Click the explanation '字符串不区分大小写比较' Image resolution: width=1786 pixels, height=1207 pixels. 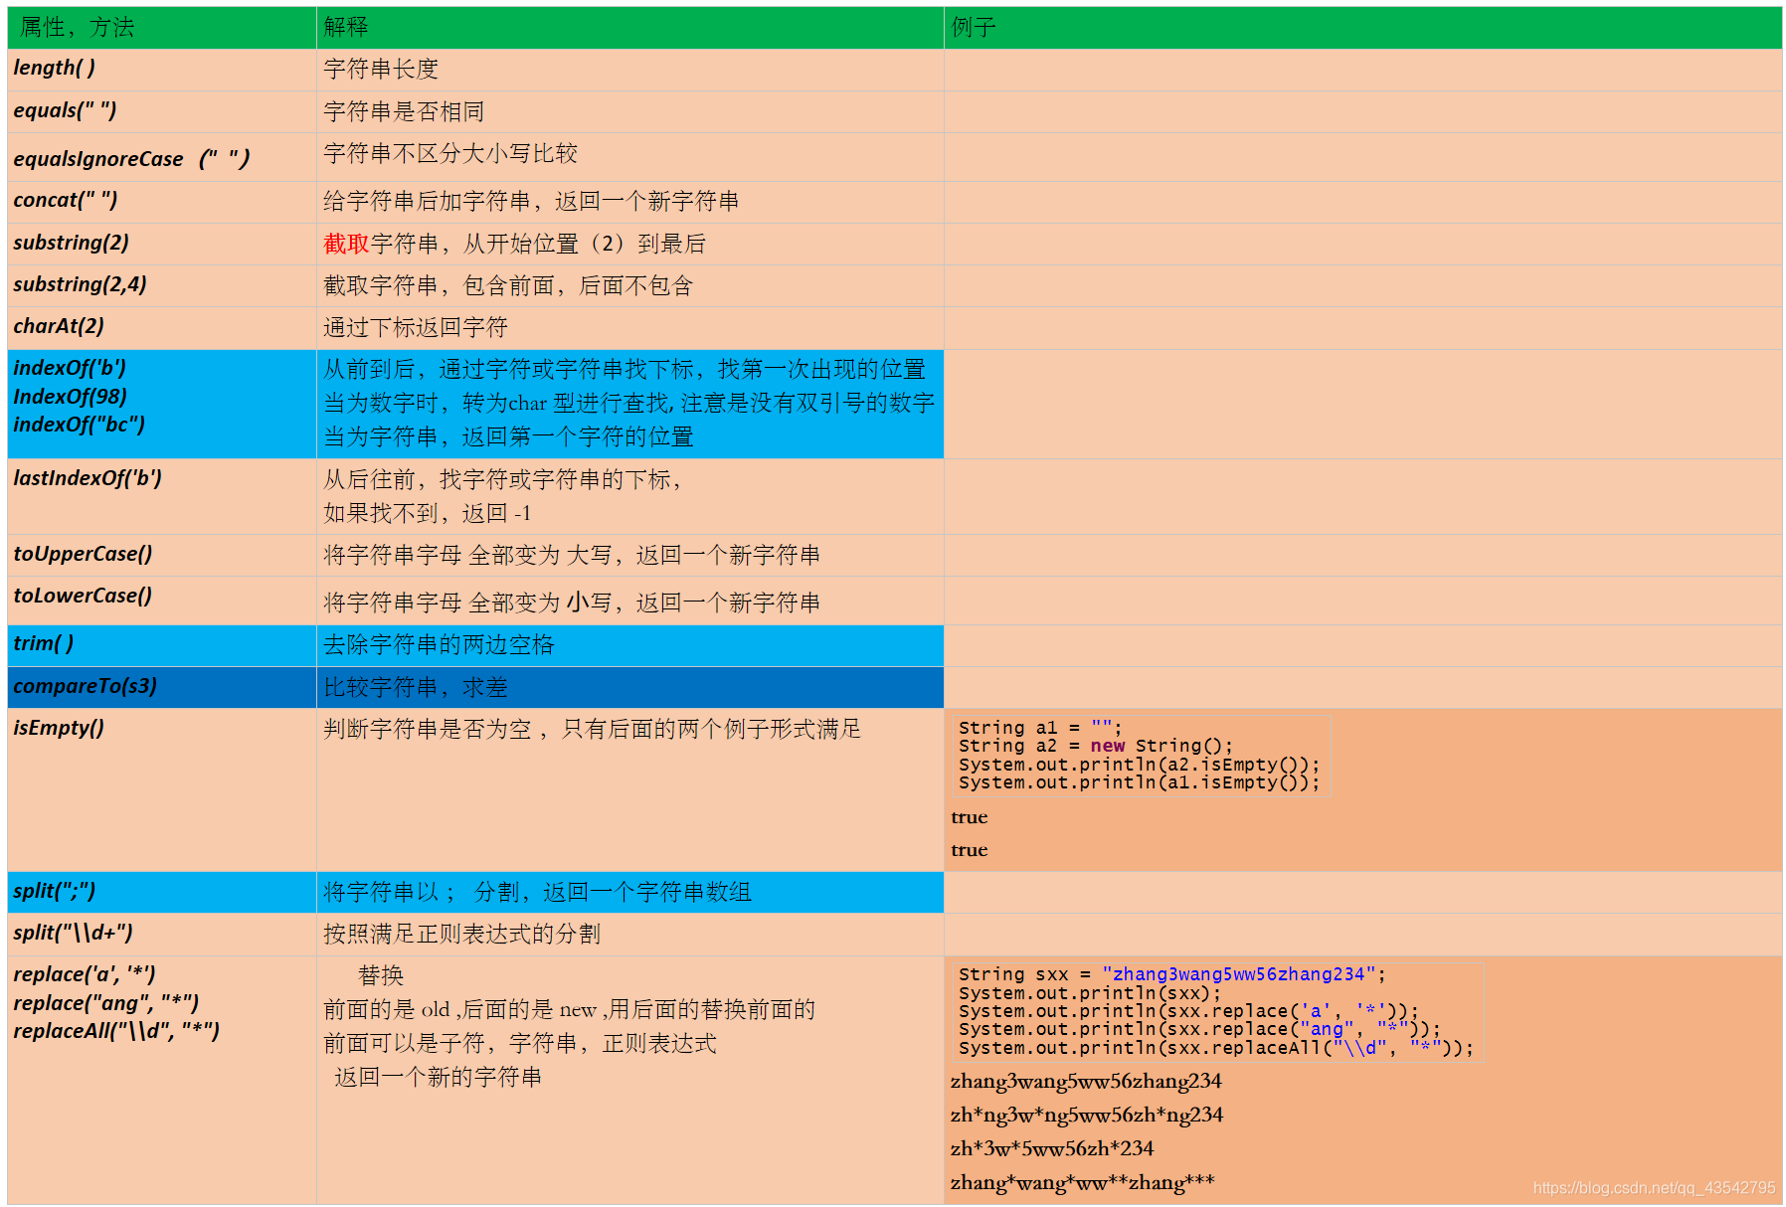pos(450,153)
